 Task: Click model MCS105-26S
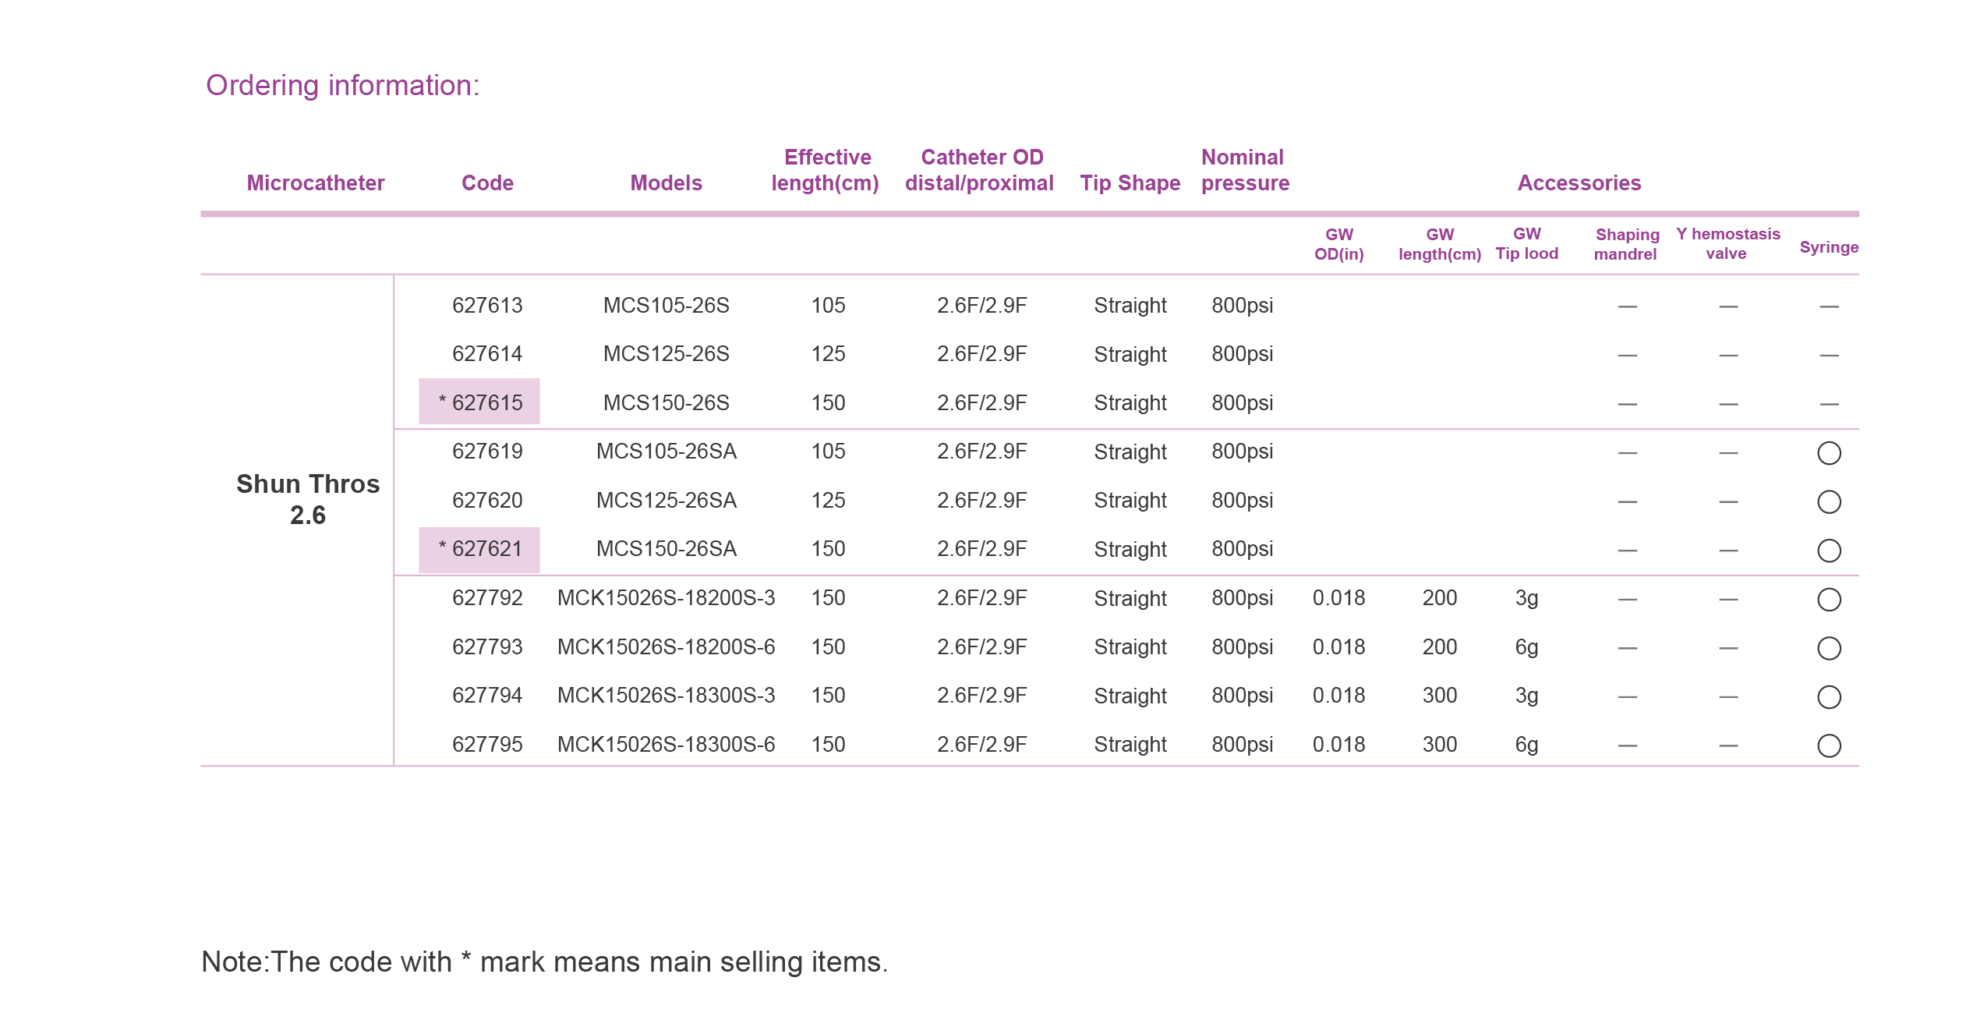click(x=666, y=305)
